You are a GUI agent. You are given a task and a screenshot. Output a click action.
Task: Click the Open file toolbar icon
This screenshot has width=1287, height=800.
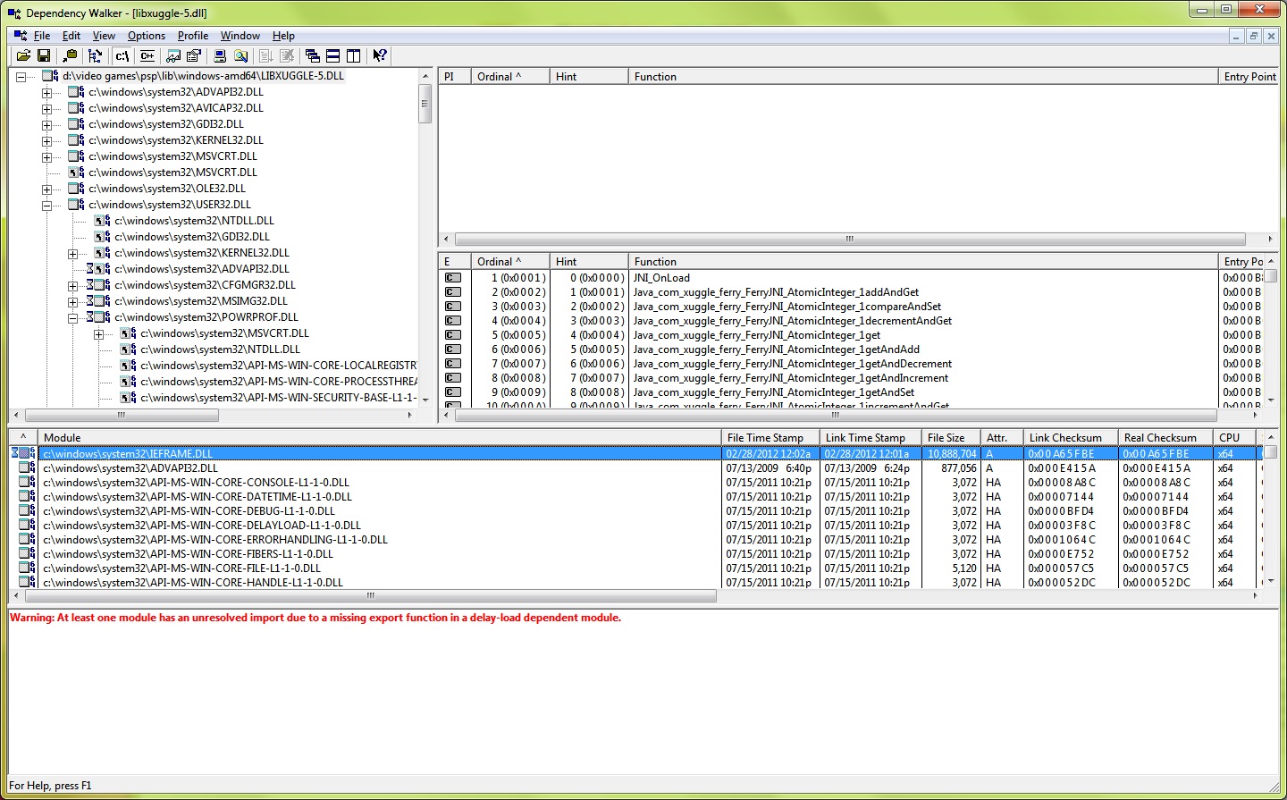[23, 55]
